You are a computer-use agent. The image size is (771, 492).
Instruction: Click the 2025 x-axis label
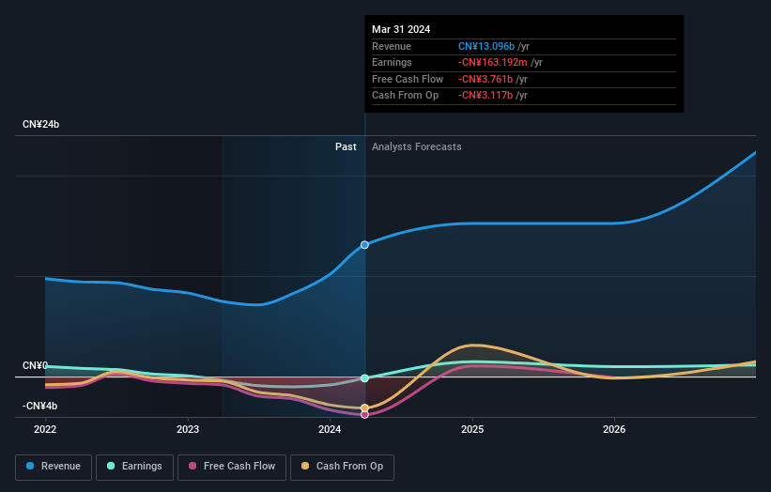coord(472,430)
